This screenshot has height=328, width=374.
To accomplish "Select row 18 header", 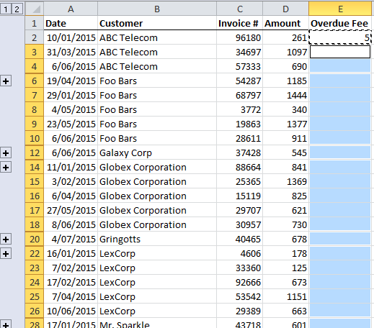I will pyautogui.click(x=35, y=224).
